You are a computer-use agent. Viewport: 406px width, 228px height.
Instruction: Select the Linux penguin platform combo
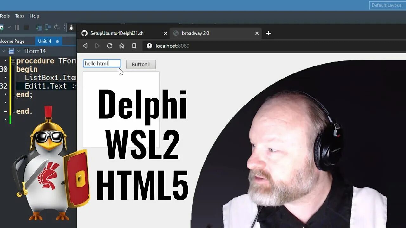(x=72, y=28)
